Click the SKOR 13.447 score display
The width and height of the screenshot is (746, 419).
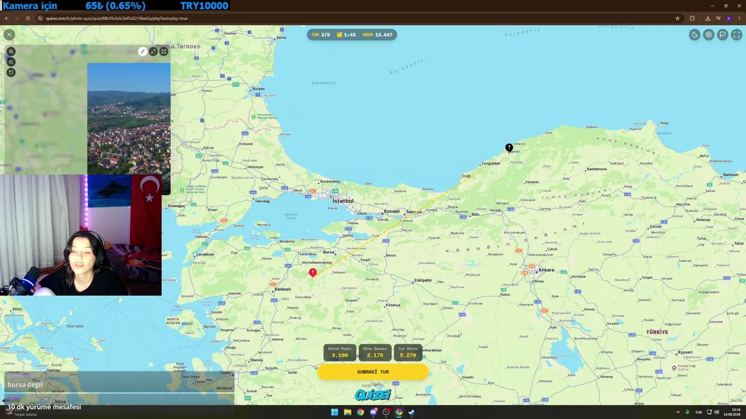378,35
